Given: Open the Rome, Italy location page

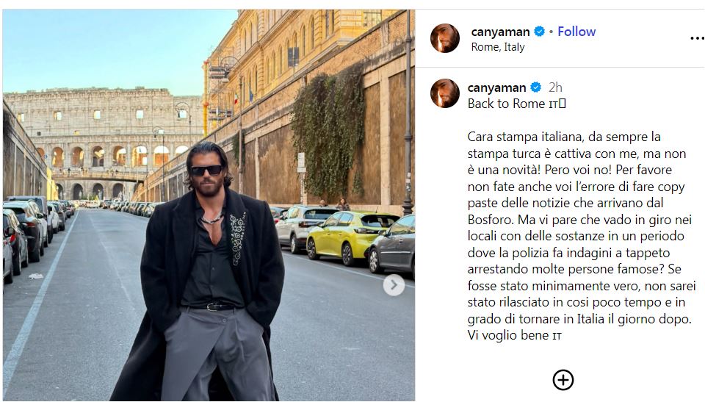Looking at the screenshot, I should click(498, 47).
